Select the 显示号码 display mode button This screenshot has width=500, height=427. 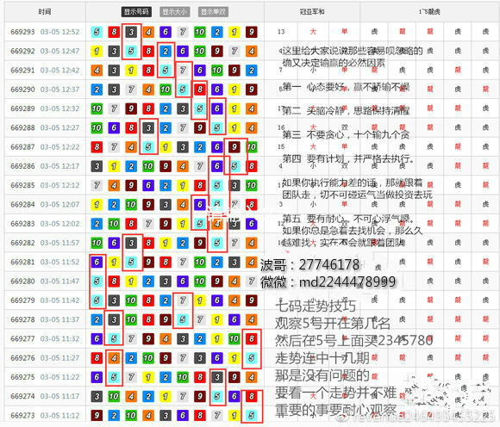pos(136,12)
